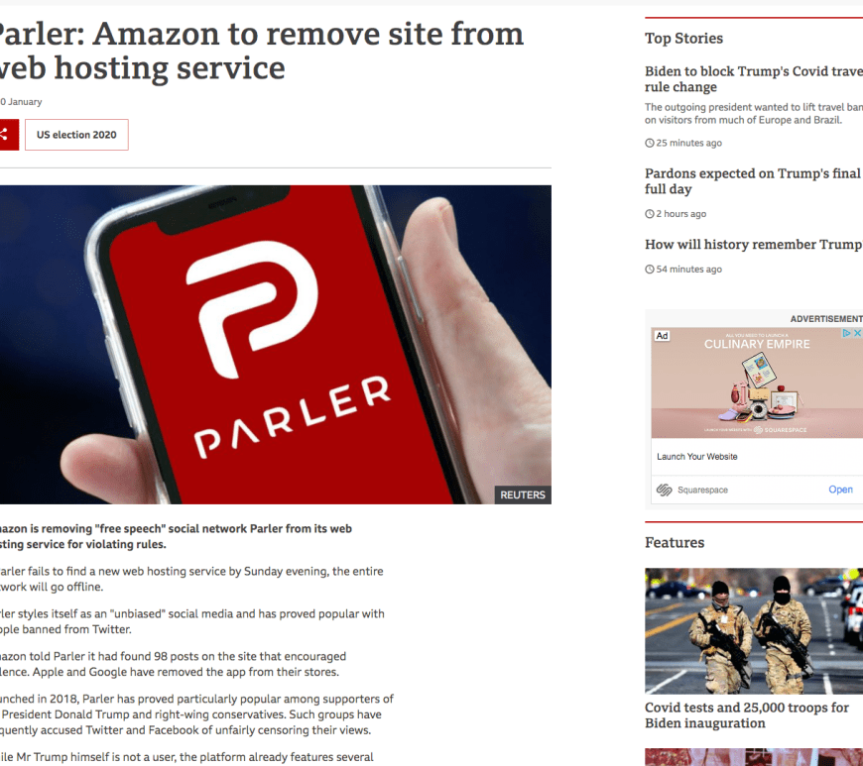
Task: Click the Features section heading
Action: pyautogui.click(x=675, y=543)
